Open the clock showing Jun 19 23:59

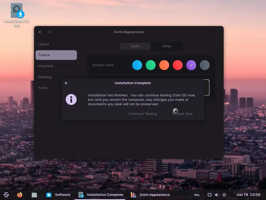[x=248, y=195]
